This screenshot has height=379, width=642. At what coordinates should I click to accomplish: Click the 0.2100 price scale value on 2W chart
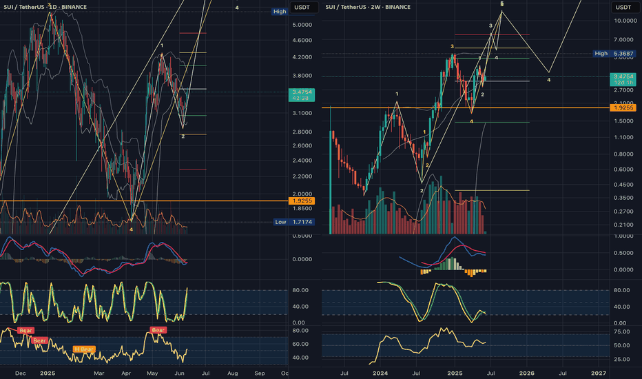coord(623,225)
